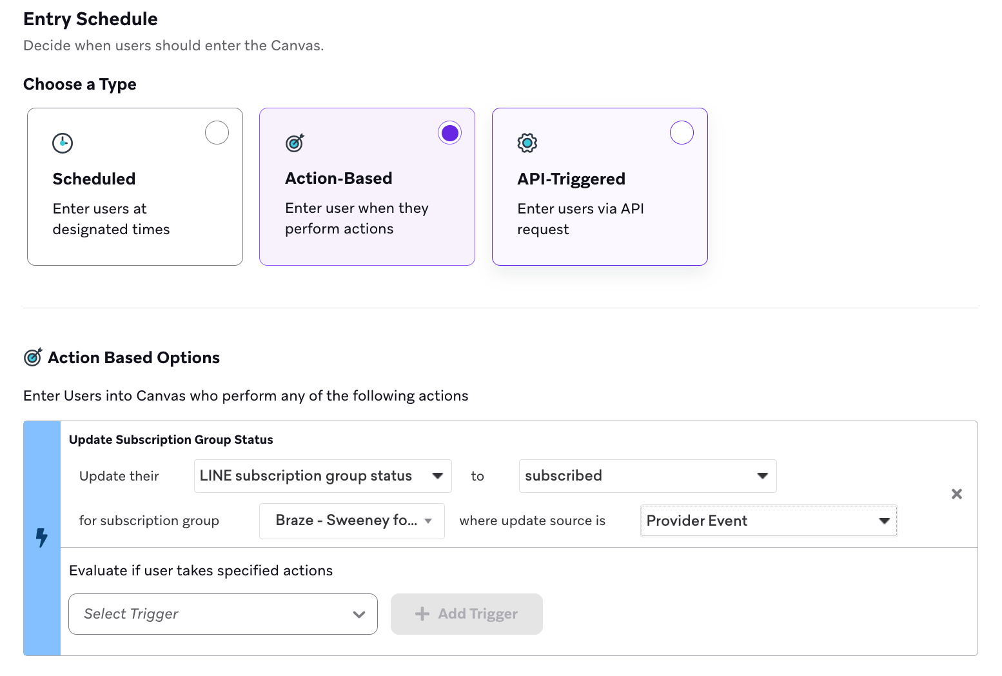Click the gear icon in API-Triggered card
Screen dimensions: 1002x676
[x=527, y=143]
